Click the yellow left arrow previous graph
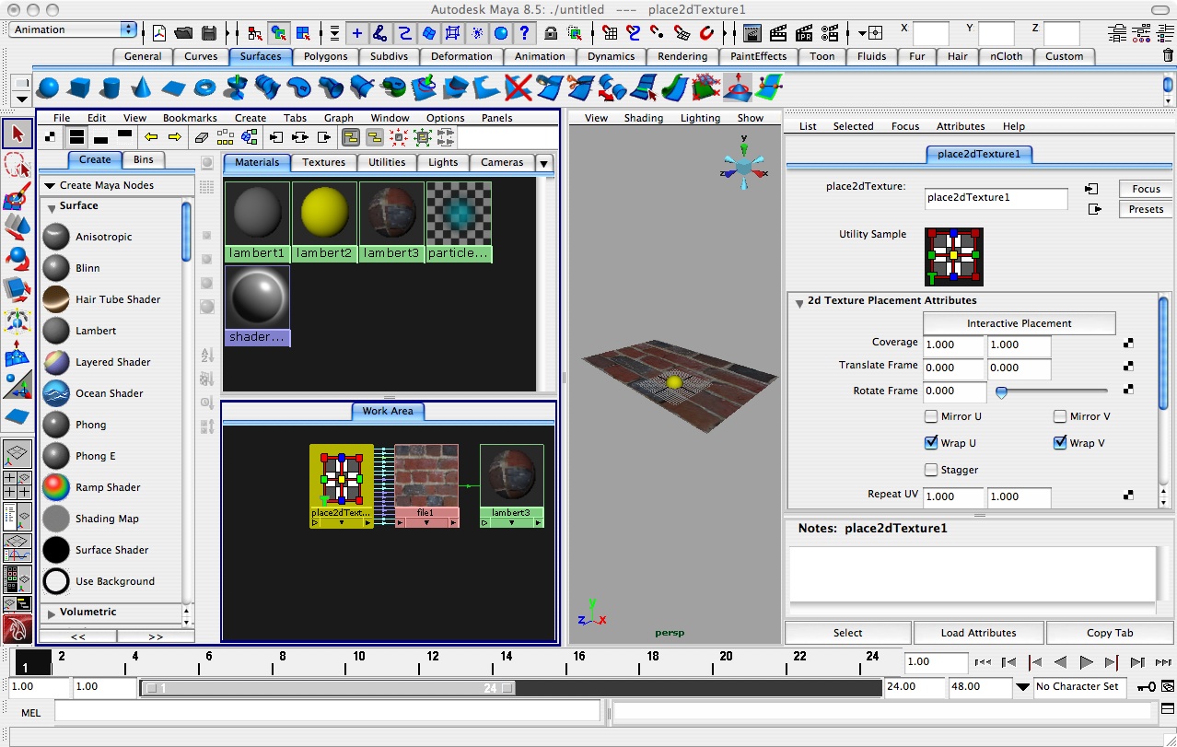The width and height of the screenshot is (1177, 747). click(151, 137)
